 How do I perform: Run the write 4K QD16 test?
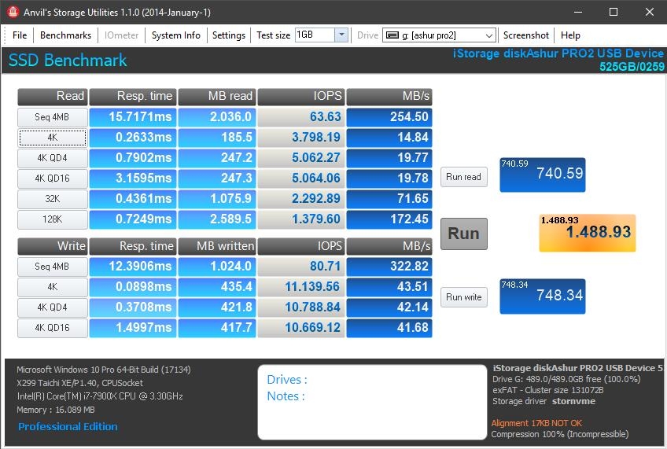coord(53,328)
